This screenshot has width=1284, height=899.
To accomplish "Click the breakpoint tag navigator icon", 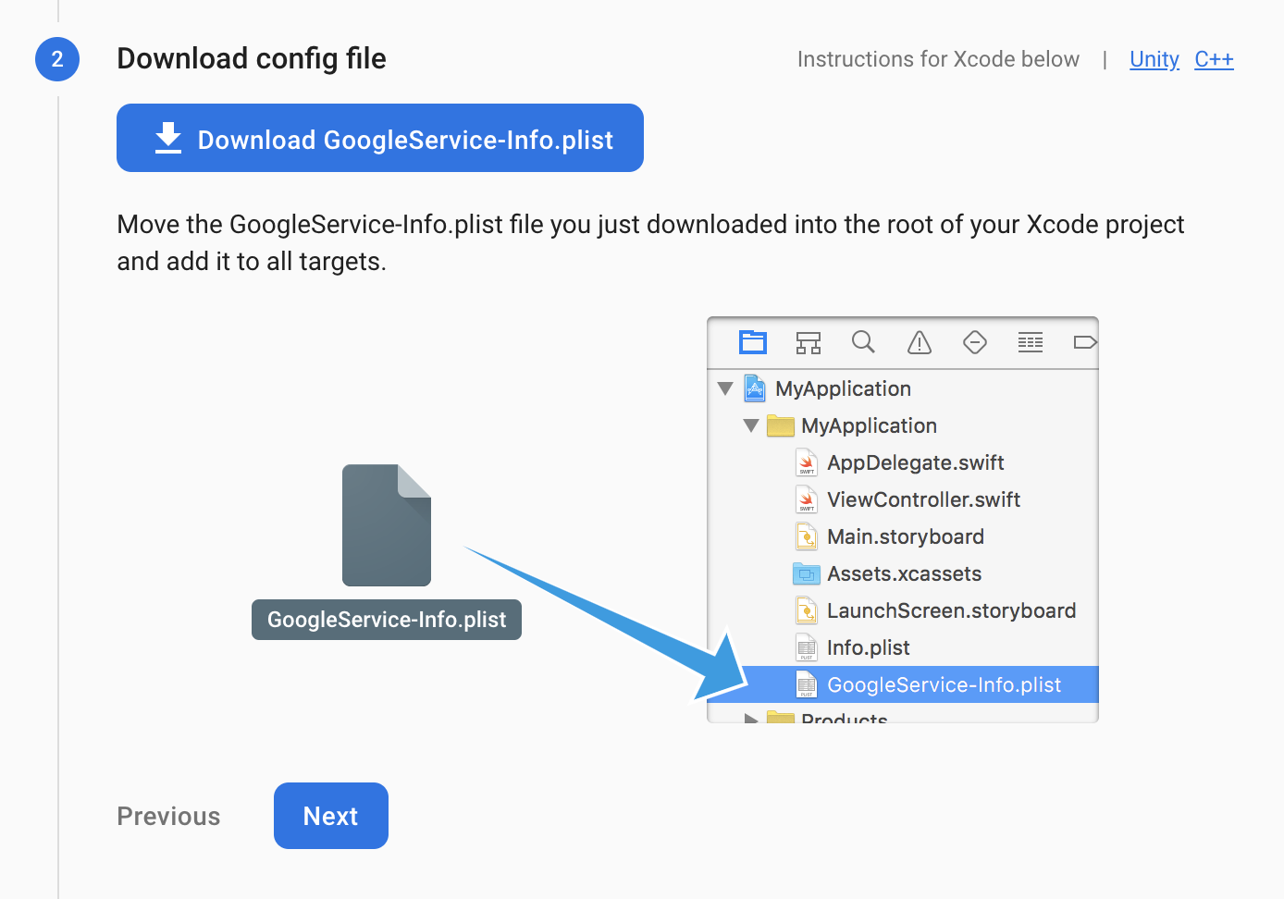I will tap(1085, 342).
